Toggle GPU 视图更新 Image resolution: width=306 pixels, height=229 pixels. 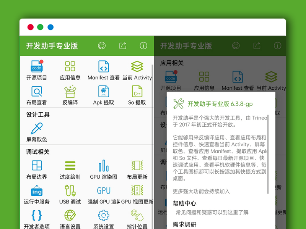coord(137,195)
